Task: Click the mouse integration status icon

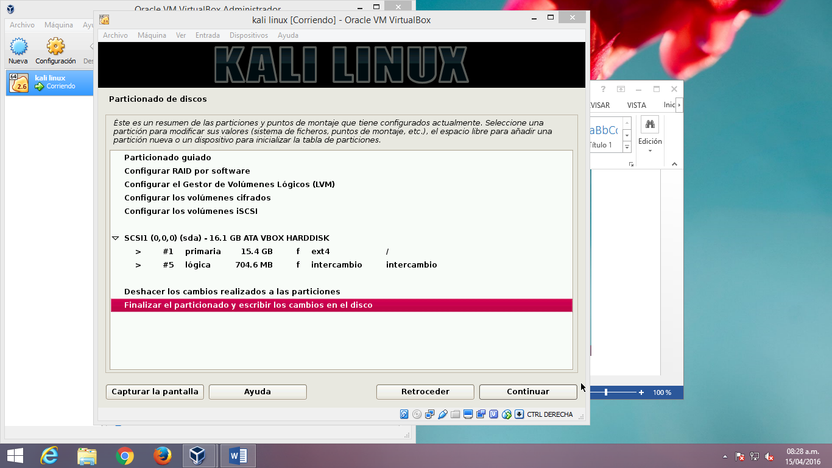Action: [506, 414]
